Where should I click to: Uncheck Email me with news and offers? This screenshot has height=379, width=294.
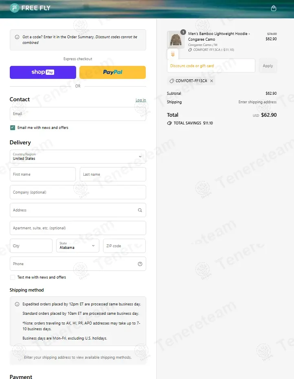[13, 128]
